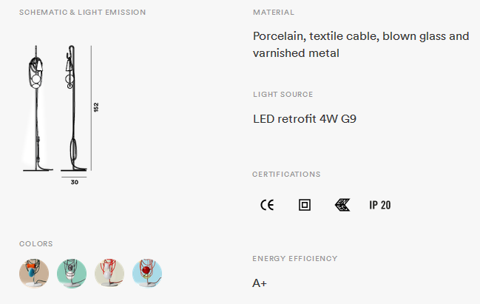Image resolution: width=480 pixels, height=304 pixels.
Task: Click the double-square Class II insulation icon
Action: point(305,205)
